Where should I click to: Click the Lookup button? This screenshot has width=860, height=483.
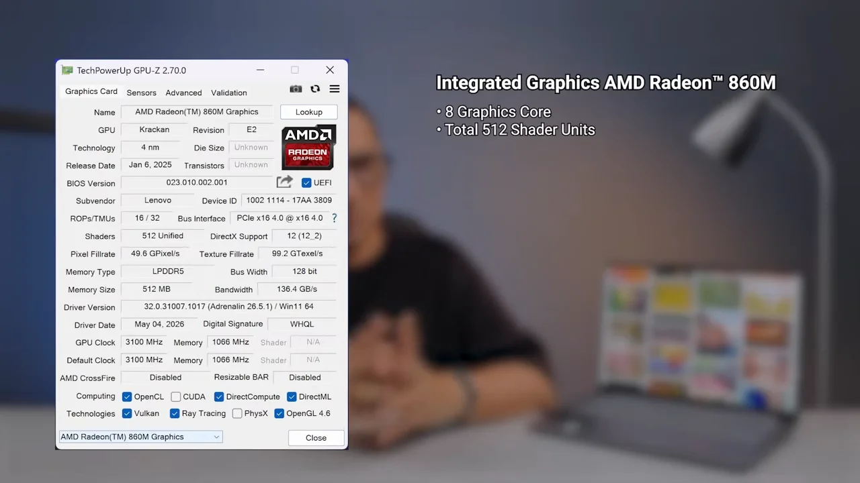tap(309, 112)
